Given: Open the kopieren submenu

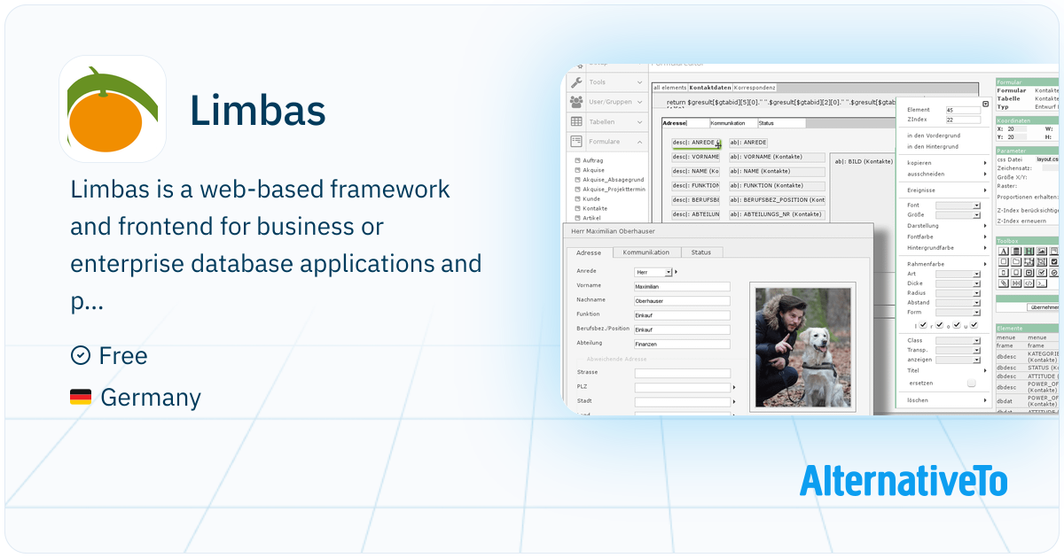Looking at the screenshot, I should (x=944, y=163).
